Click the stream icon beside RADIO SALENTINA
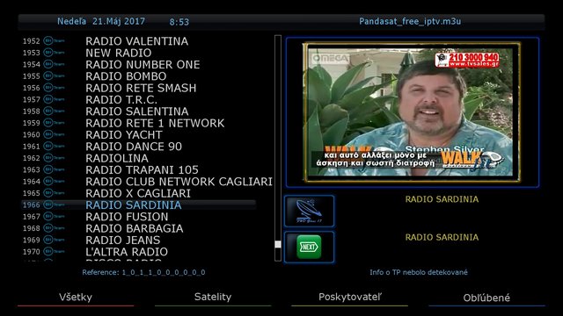This screenshot has height=316, width=563. coord(54,111)
